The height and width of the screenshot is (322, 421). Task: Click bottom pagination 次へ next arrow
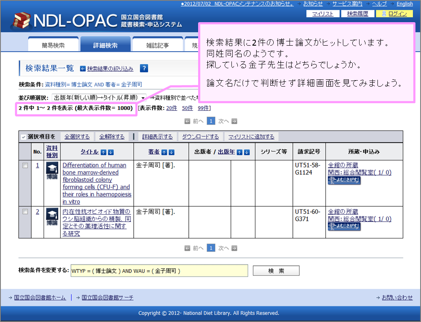click(234, 248)
